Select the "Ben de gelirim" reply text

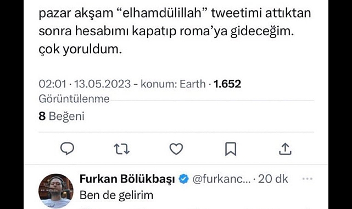(116, 195)
